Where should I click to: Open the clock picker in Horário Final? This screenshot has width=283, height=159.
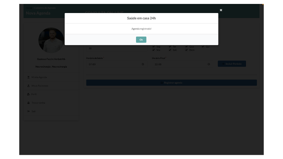point(209,64)
